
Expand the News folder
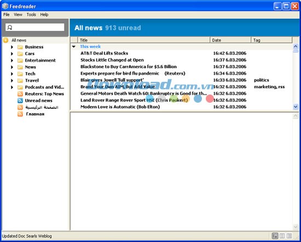[x=12, y=67]
